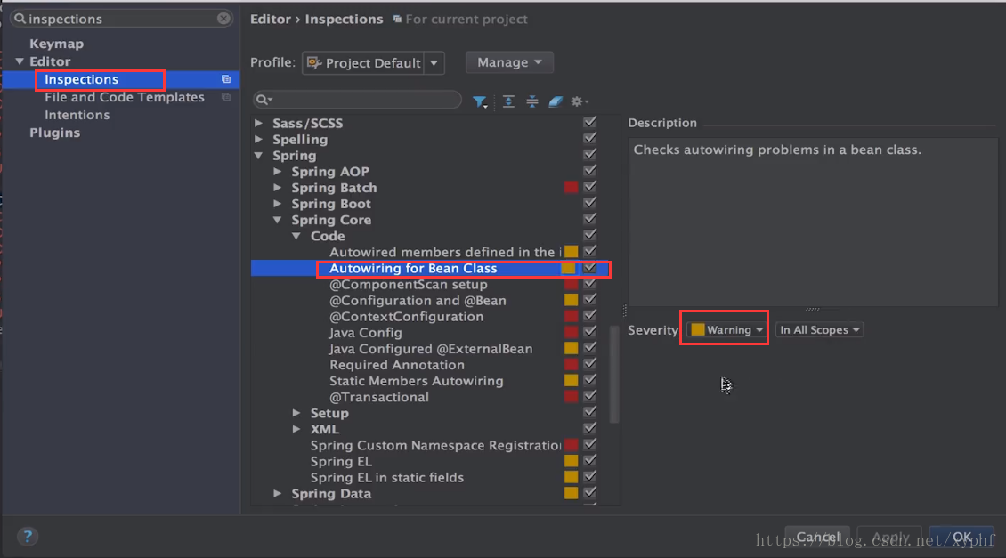Image resolution: width=1006 pixels, height=558 pixels.
Task: Click the inspections filter search field
Action: coord(357,100)
